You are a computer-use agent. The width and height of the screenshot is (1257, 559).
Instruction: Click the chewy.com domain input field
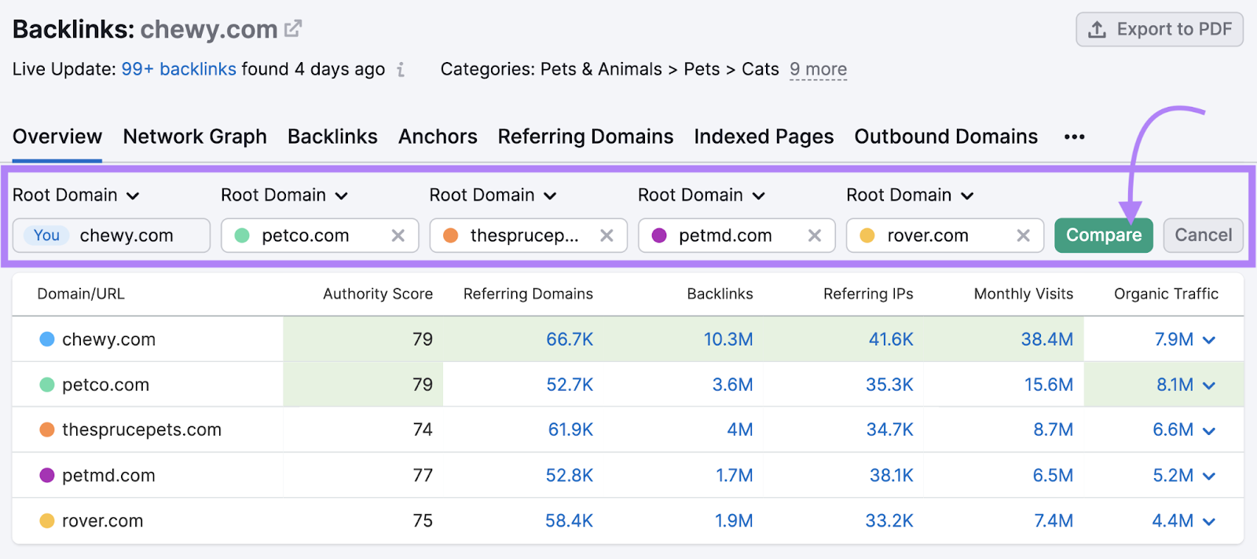coord(126,236)
